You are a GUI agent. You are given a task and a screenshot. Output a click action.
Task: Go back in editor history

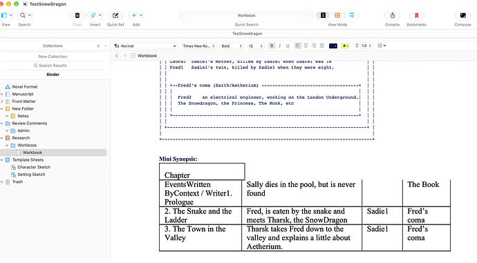point(117,56)
